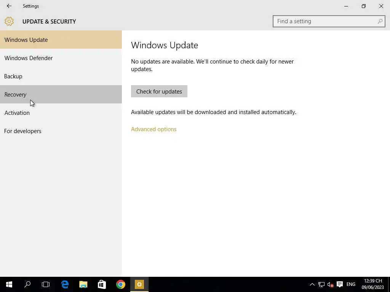This screenshot has width=390, height=292.
Task: Open the Windows Store taskbar icon
Action: [x=102, y=284]
